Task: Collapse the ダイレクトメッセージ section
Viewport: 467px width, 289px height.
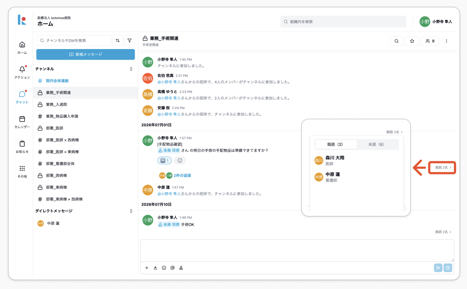Action: click(x=131, y=211)
